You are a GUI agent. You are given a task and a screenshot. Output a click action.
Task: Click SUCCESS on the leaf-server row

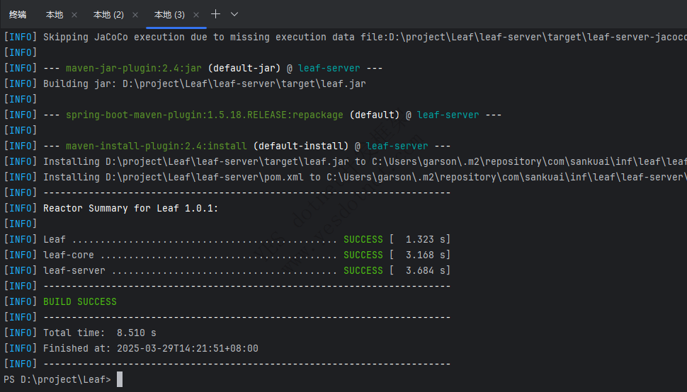pyautogui.click(x=363, y=271)
